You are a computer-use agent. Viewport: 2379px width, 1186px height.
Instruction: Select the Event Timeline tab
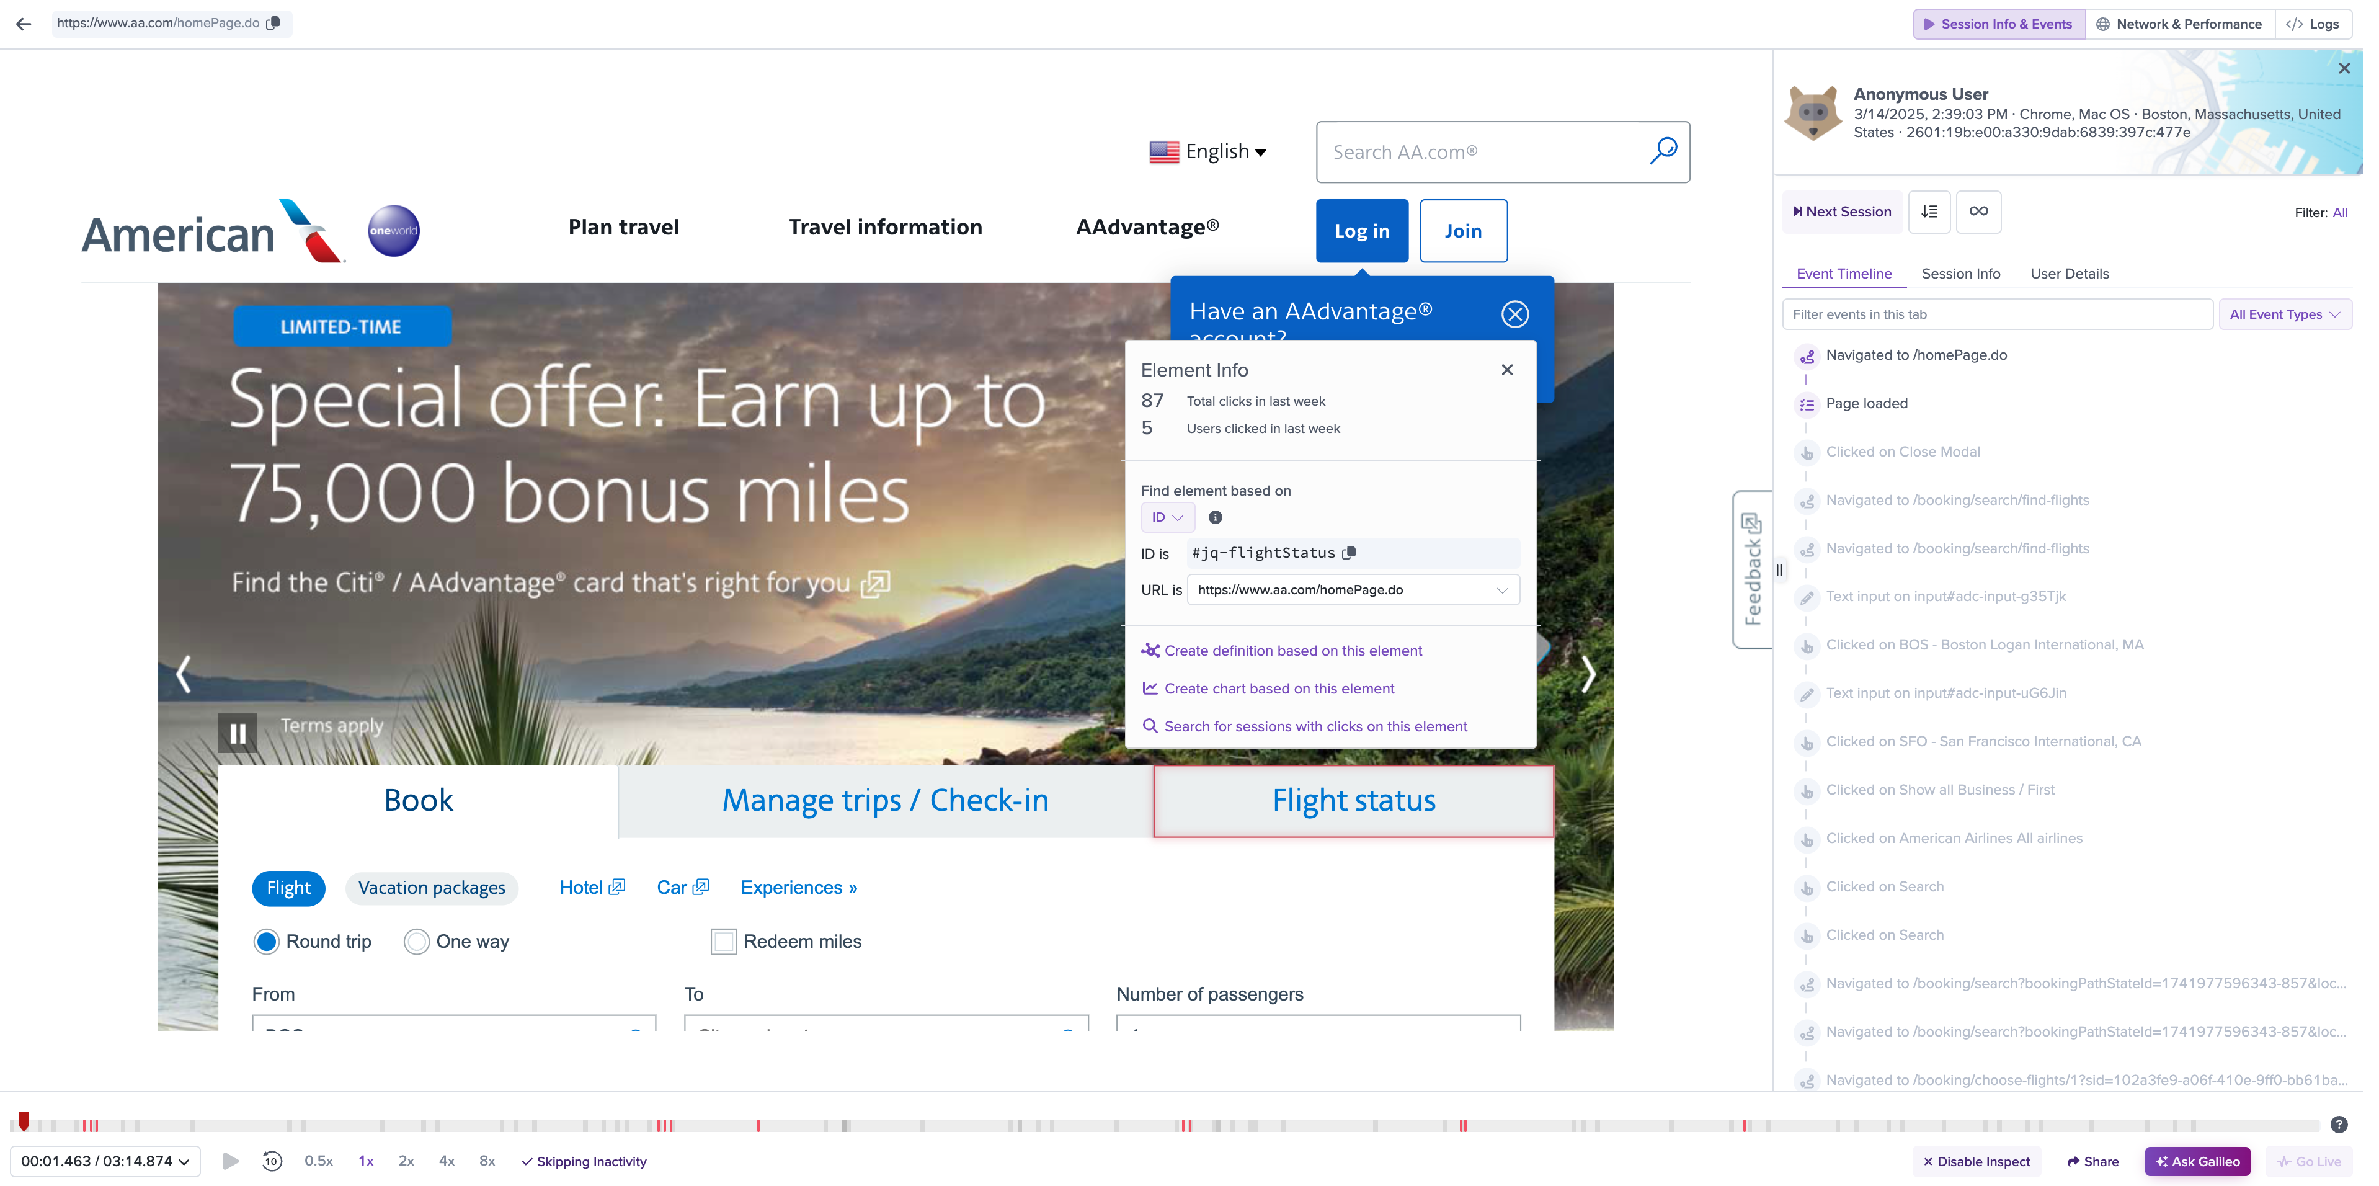(x=1843, y=274)
